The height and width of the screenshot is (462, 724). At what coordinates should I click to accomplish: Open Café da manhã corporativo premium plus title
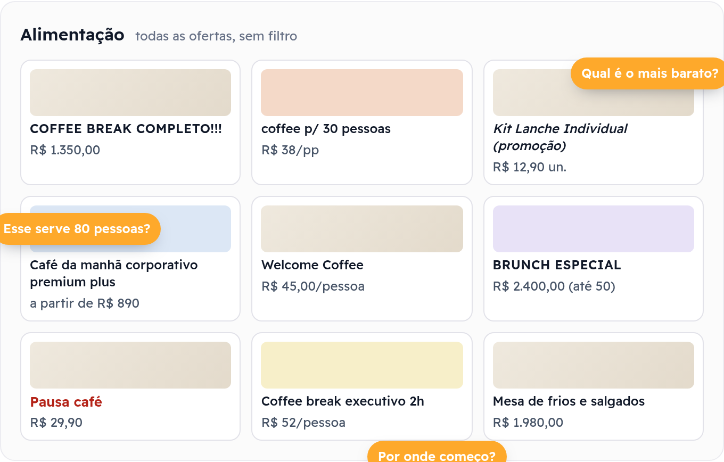[x=114, y=274]
